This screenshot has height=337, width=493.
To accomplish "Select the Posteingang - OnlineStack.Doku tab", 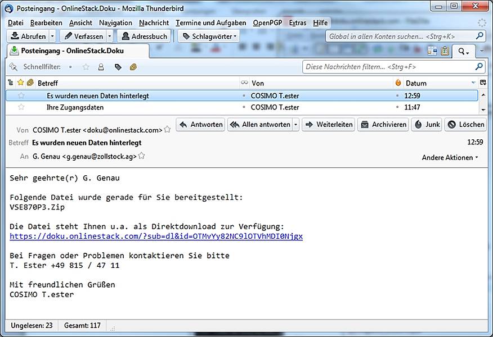I will pos(78,51).
